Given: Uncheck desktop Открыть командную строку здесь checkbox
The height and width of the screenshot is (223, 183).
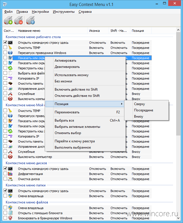Looking at the screenshot, I should coord(5,42).
